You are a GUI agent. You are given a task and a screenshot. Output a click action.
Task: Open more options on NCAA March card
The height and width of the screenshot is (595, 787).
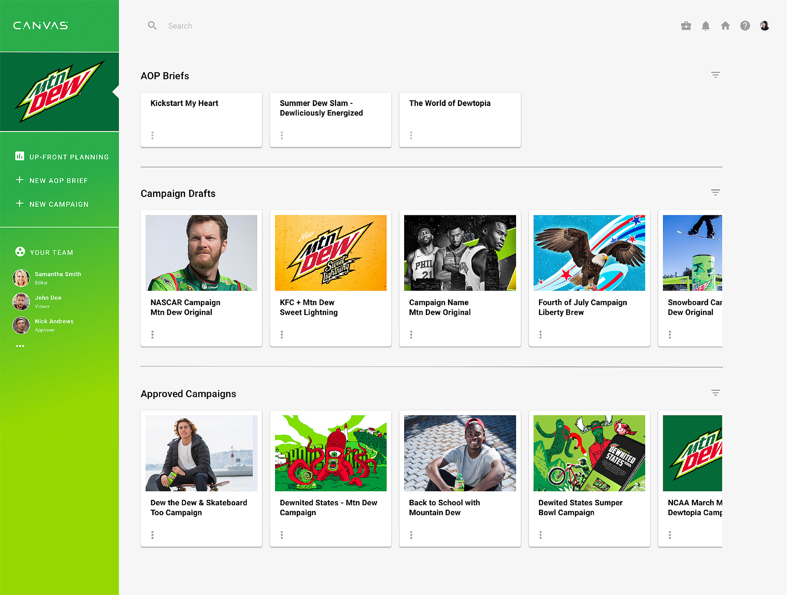click(670, 535)
